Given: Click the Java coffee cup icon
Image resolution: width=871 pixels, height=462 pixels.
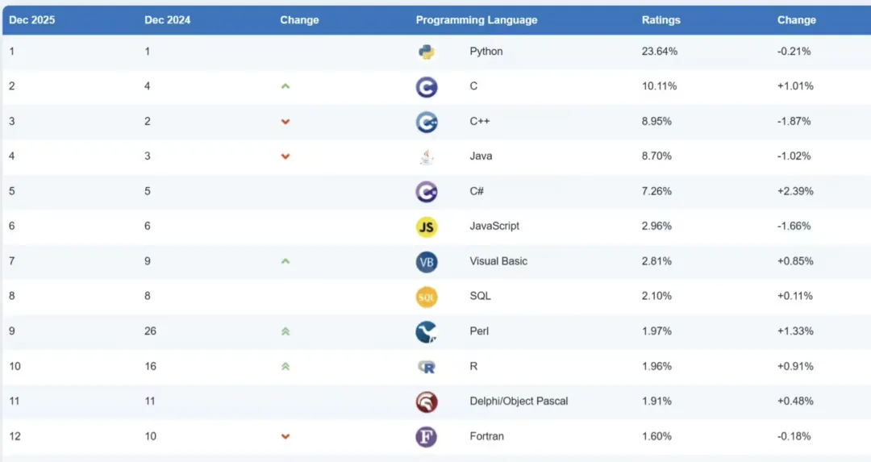Looking at the screenshot, I should [427, 156].
